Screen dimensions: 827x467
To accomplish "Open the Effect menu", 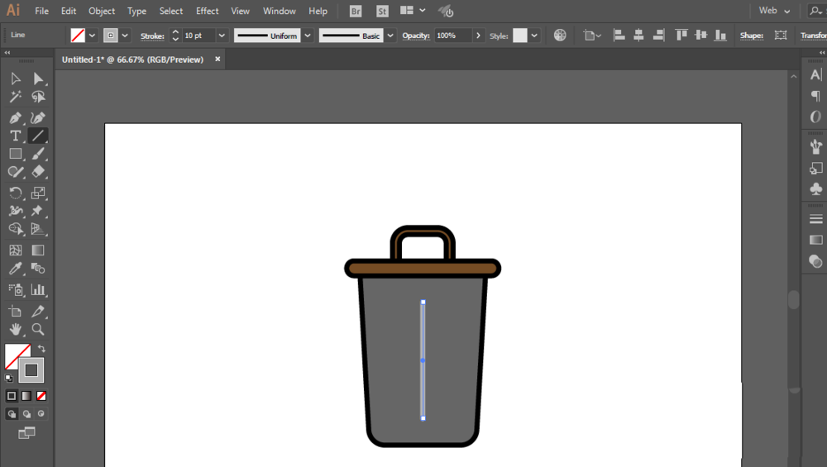I will point(208,11).
